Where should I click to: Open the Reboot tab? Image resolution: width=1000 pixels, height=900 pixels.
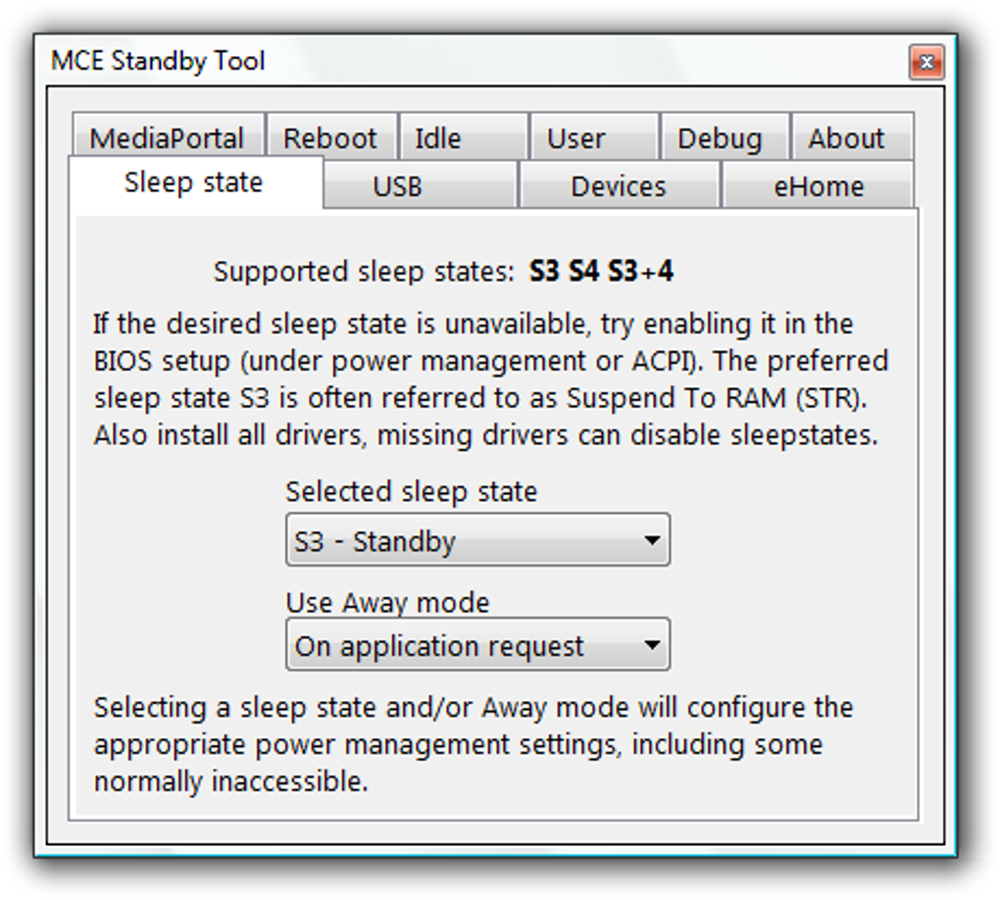pyautogui.click(x=330, y=138)
